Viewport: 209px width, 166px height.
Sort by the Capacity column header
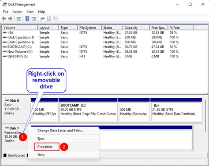[x=136, y=27]
